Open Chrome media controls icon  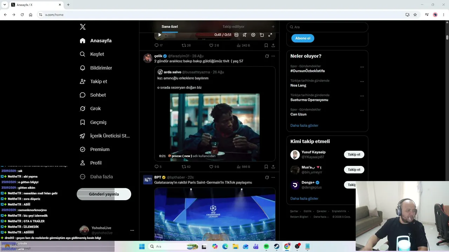click(427, 15)
